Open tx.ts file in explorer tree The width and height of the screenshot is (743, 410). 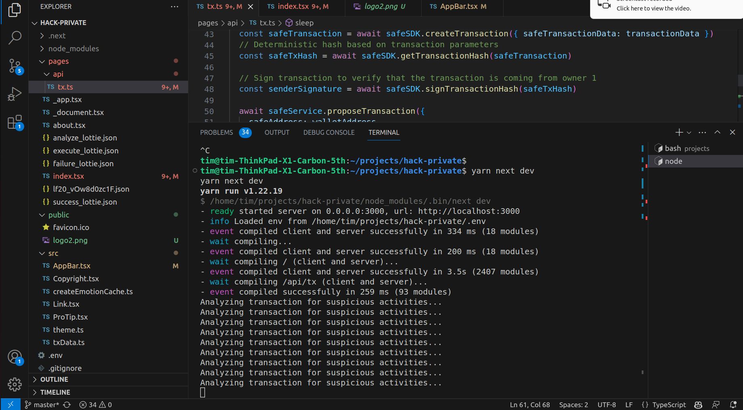[x=108, y=87]
